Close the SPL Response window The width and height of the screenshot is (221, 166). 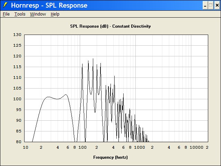(x=217, y=6)
